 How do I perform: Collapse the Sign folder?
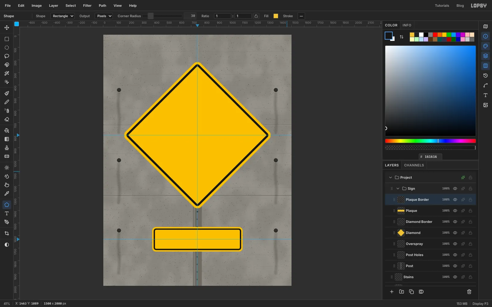tap(398, 188)
